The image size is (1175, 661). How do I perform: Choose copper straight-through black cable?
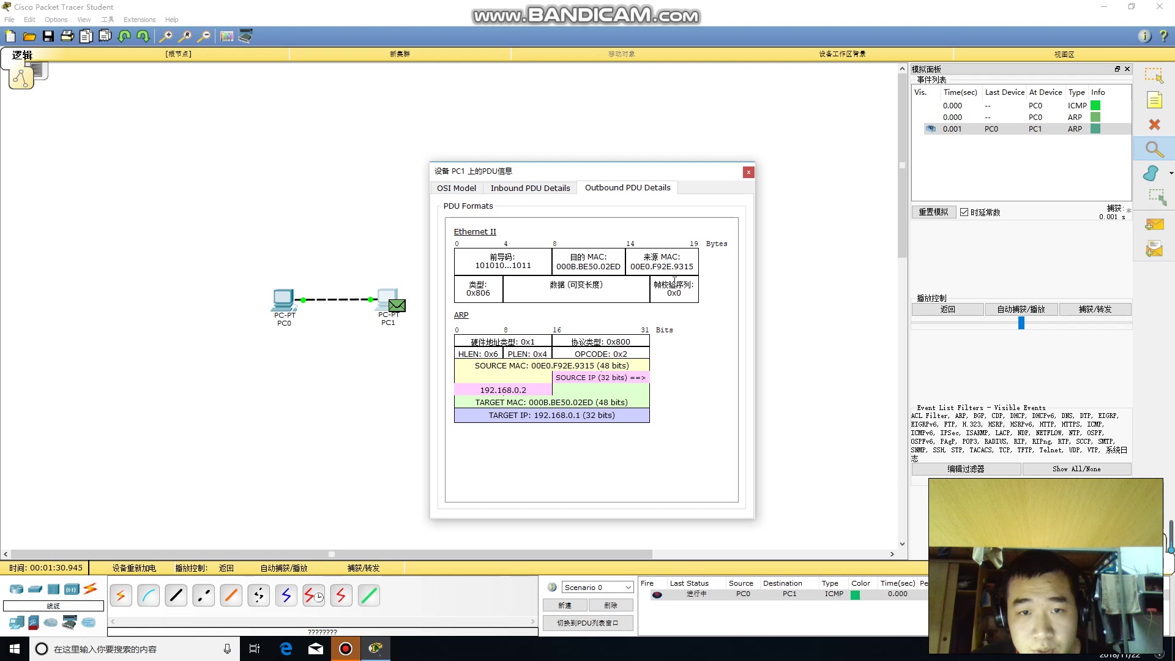pos(176,595)
